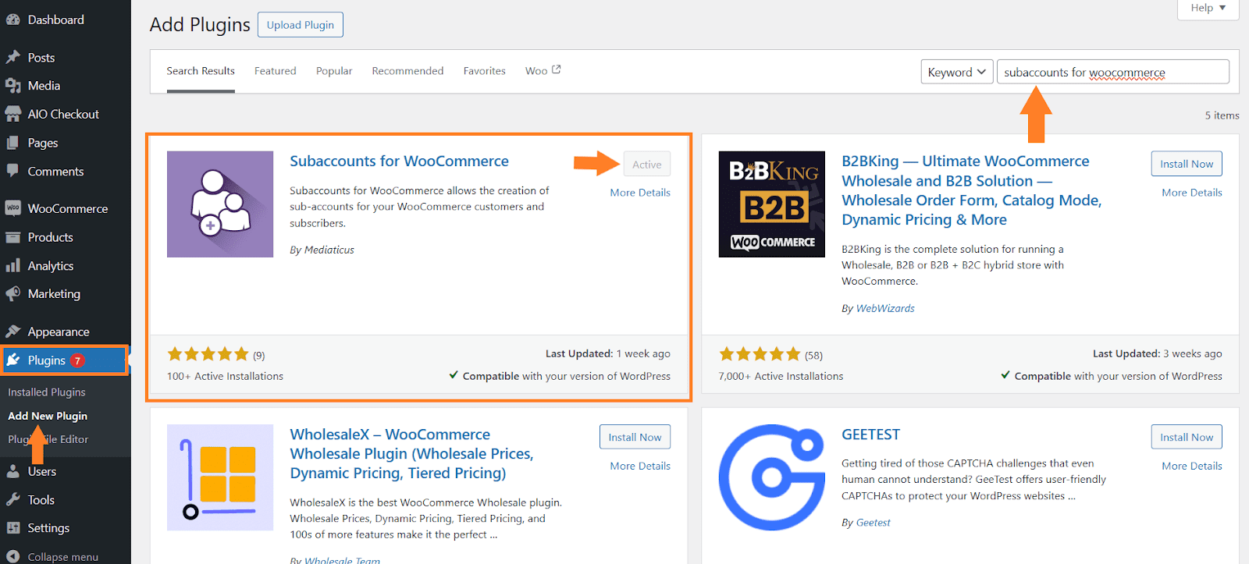1249x564 pixels.
Task: Open More Details for B2BKing
Action: (1192, 193)
